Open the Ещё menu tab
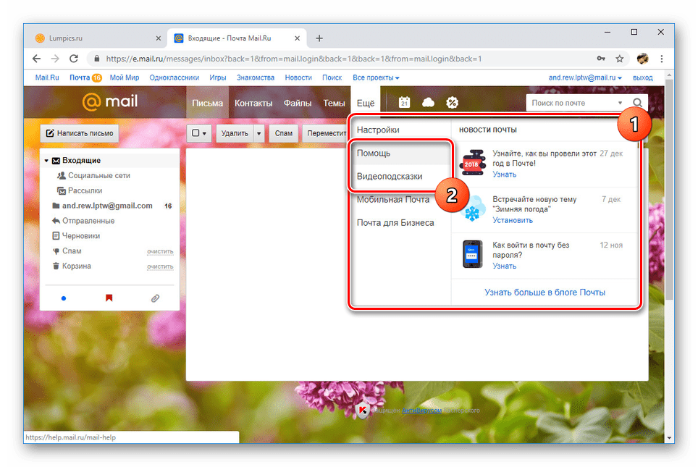Viewport: 698px width, 467px height. pyautogui.click(x=366, y=103)
